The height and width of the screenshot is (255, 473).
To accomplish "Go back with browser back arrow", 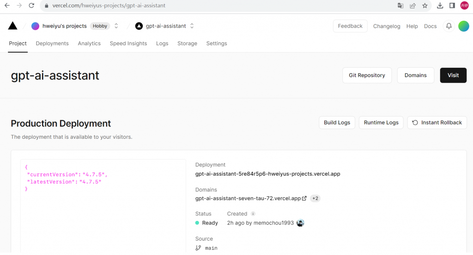I will pos(7,6).
